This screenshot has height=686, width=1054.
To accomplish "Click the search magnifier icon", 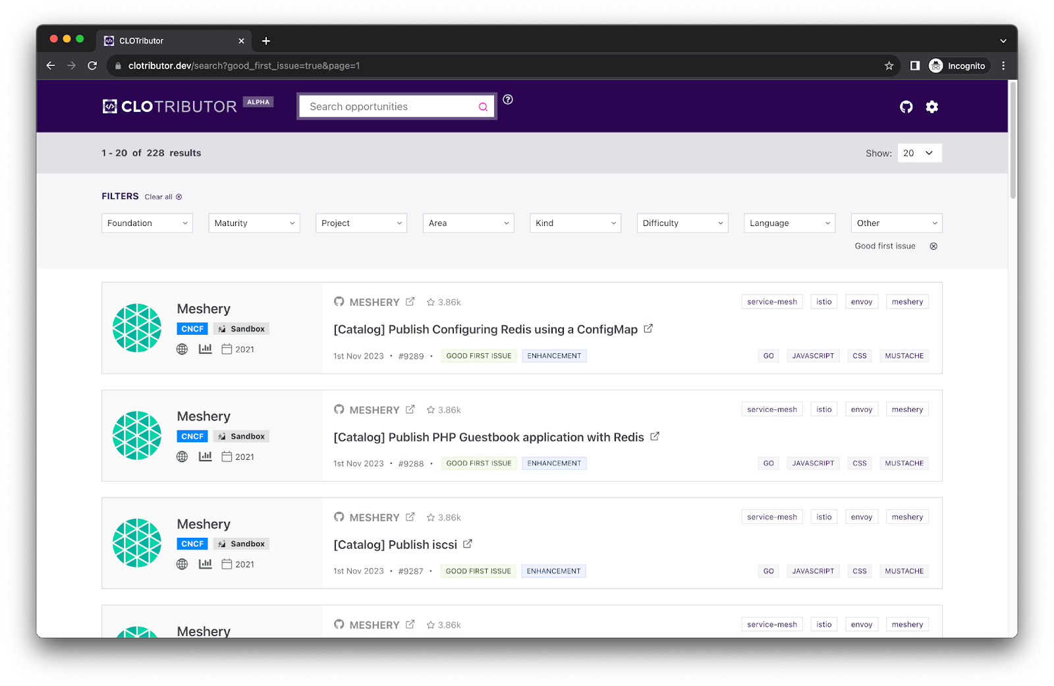I will (483, 107).
